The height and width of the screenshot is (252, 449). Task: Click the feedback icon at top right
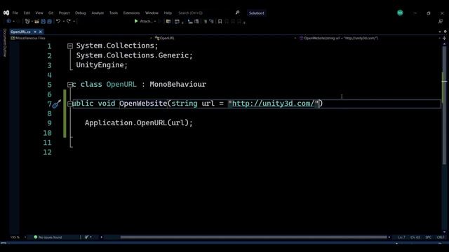(x=441, y=22)
